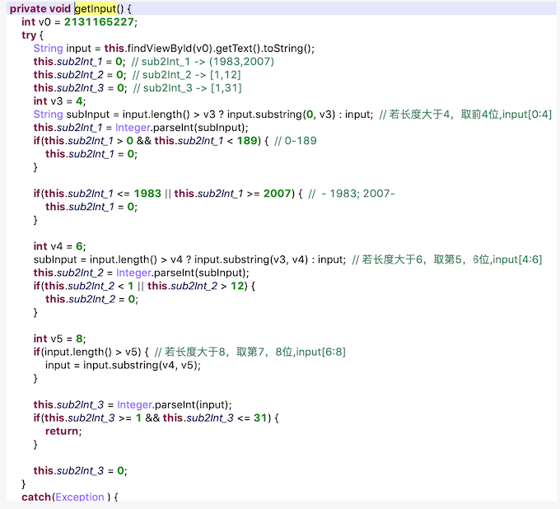
Task: Click the comment ending with input[0:4]
Action: [x=465, y=114]
